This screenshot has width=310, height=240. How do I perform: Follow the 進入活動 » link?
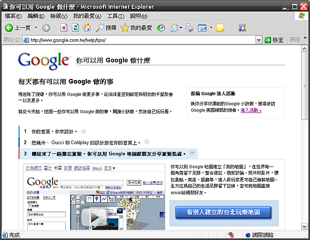251,110
